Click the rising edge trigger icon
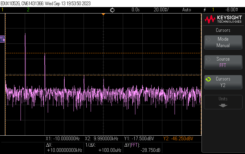This screenshot has width=245, height=154. 205,10
